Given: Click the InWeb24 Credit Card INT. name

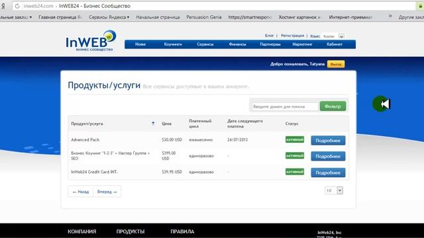Looking at the screenshot, I should coord(94,172).
